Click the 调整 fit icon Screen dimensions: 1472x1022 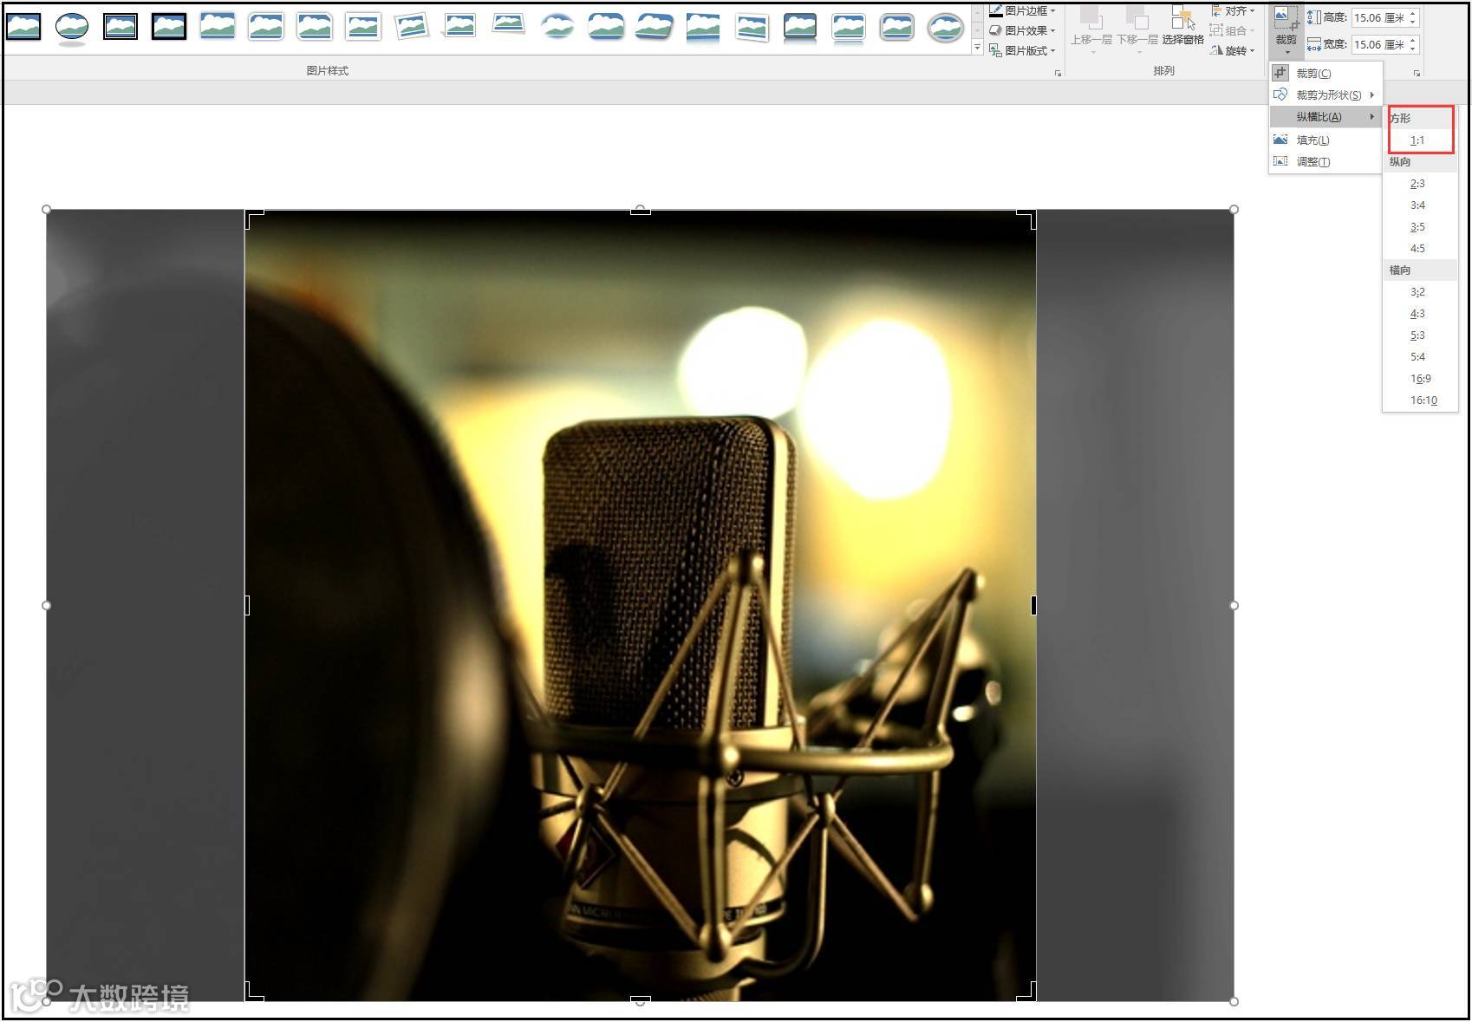tap(1280, 160)
